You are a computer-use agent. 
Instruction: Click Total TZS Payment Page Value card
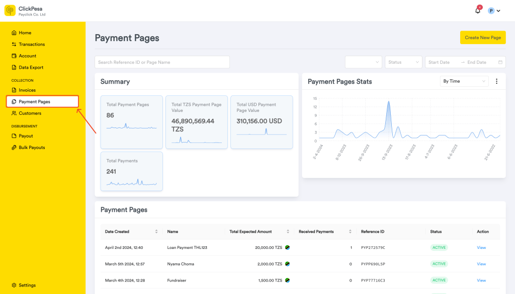pos(197,122)
